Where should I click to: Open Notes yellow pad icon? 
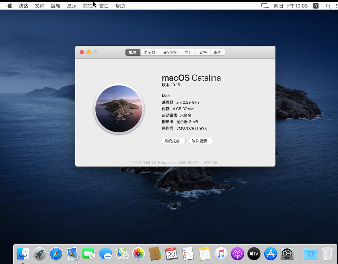tap(205, 254)
